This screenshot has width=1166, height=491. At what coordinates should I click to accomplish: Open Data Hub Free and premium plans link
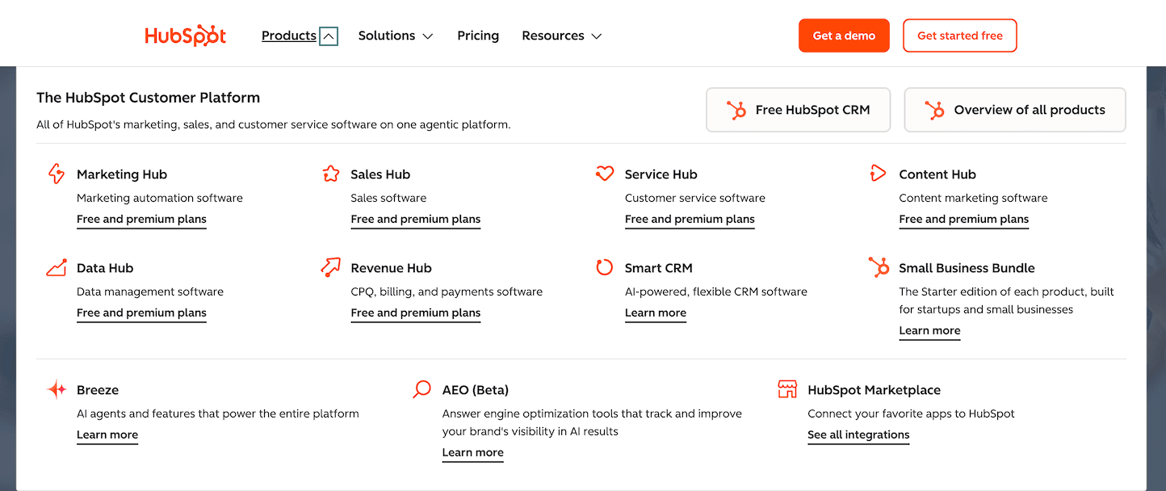[x=141, y=313]
